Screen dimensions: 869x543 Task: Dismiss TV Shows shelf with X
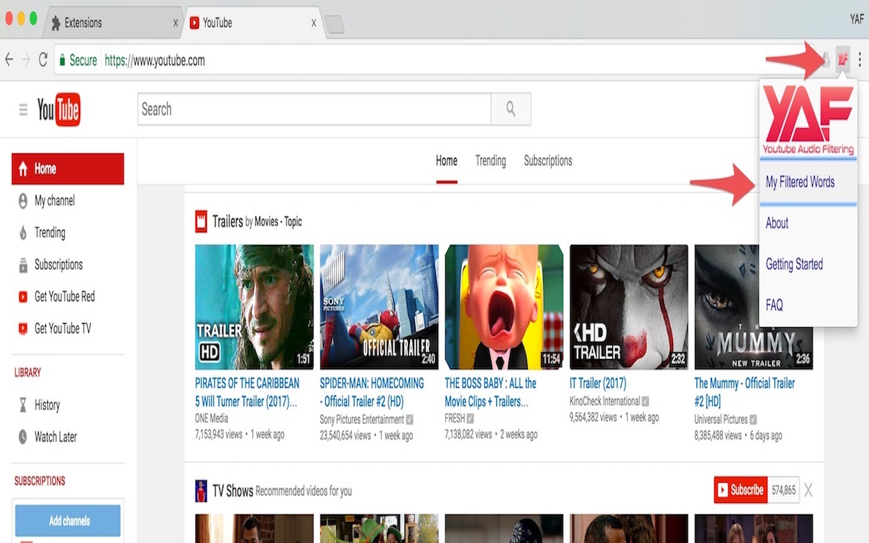(x=808, y=490)
